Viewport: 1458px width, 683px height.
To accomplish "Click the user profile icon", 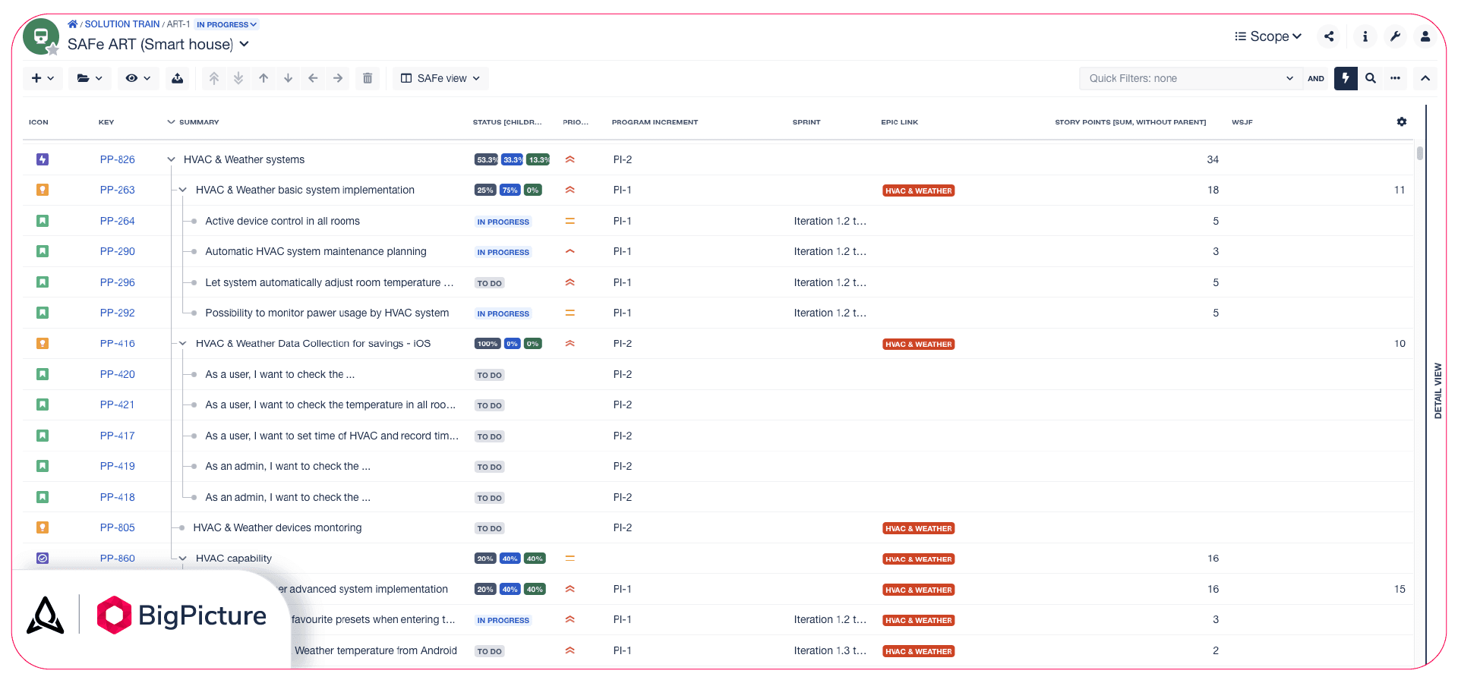I will (x=1425, y=36).
